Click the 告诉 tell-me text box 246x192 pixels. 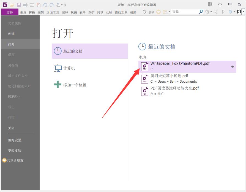(151, 12)
